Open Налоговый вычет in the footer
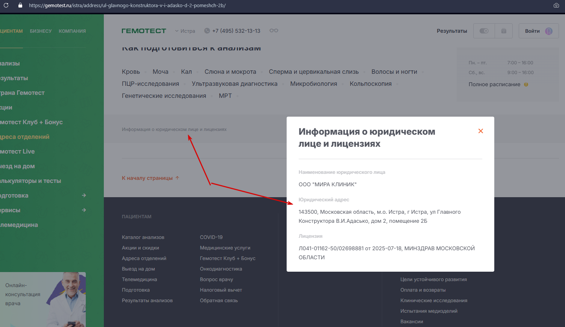Screen dimensions: 565x327 221,290
